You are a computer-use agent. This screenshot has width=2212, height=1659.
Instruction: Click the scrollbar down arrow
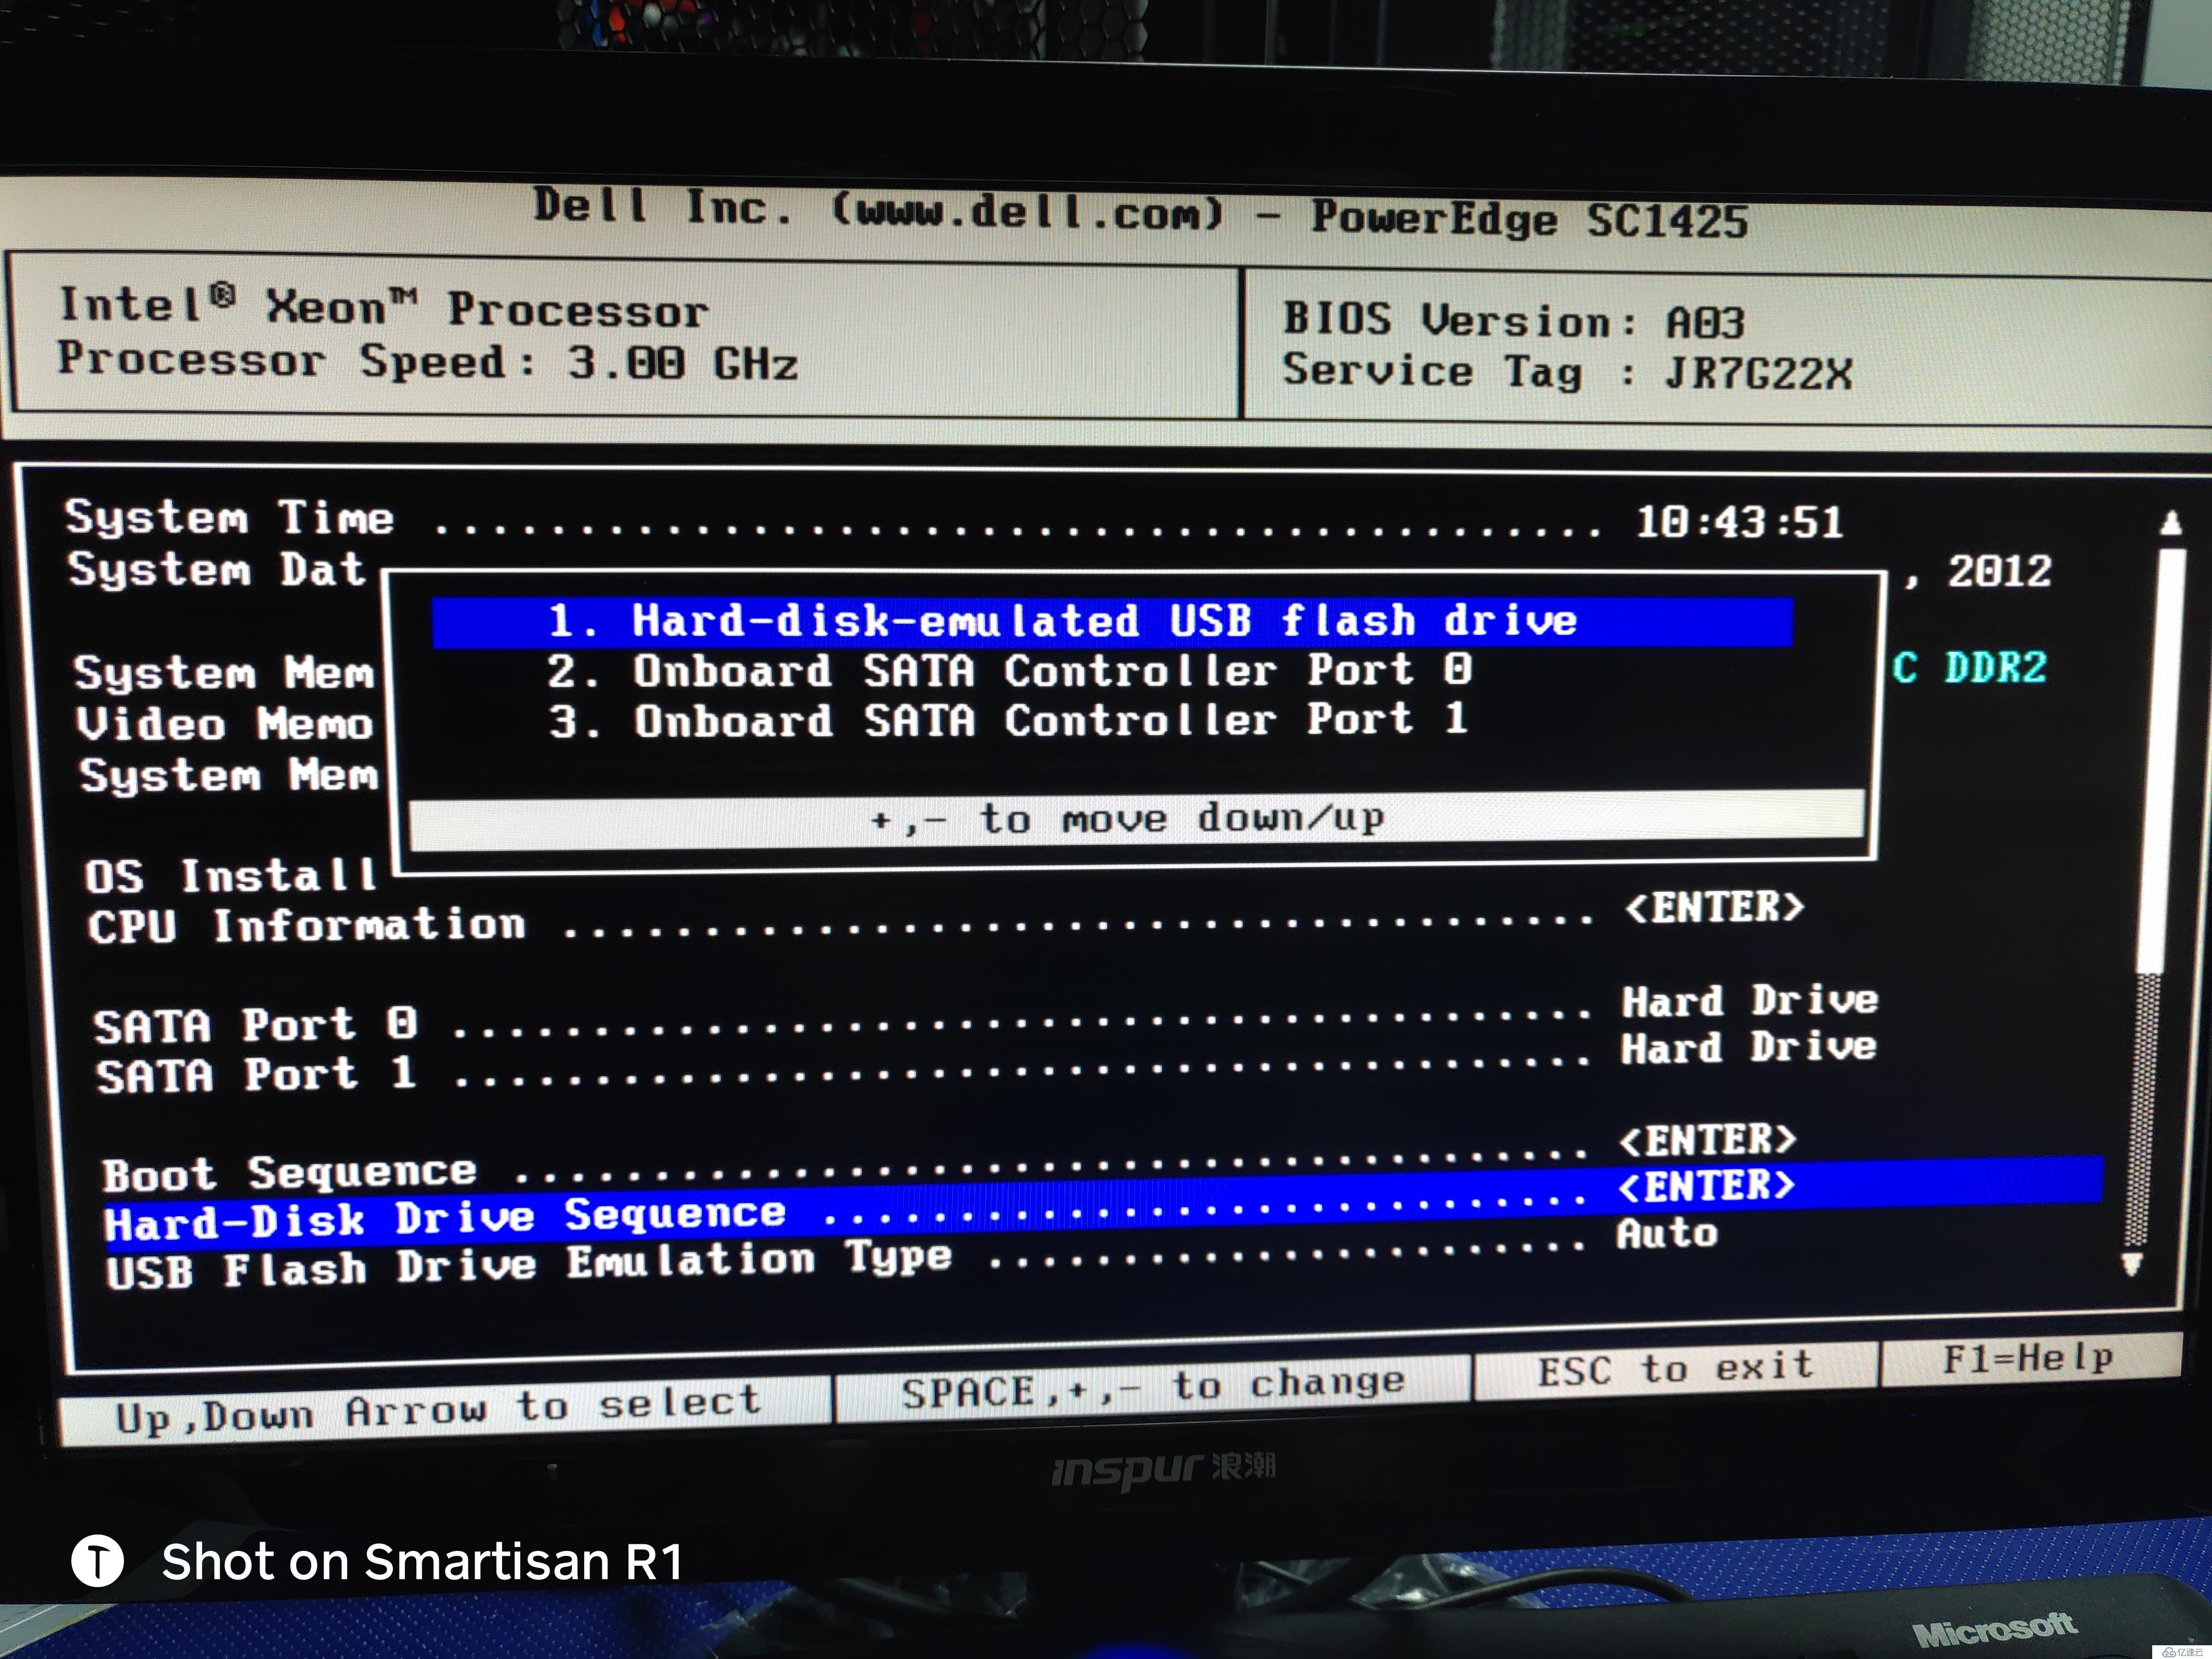tap(2132, 1265)
